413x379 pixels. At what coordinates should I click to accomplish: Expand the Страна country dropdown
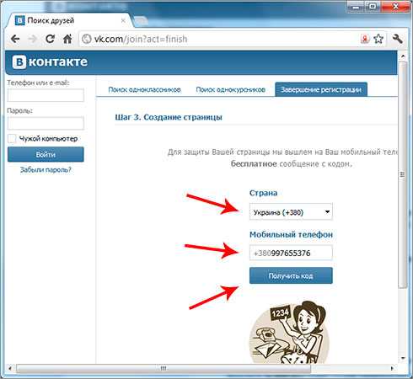(291, 212)
